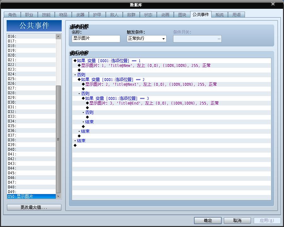Select list entry 030:
Image resolution: width=284 pixels, height=227 pixels.
coord(31,102)
